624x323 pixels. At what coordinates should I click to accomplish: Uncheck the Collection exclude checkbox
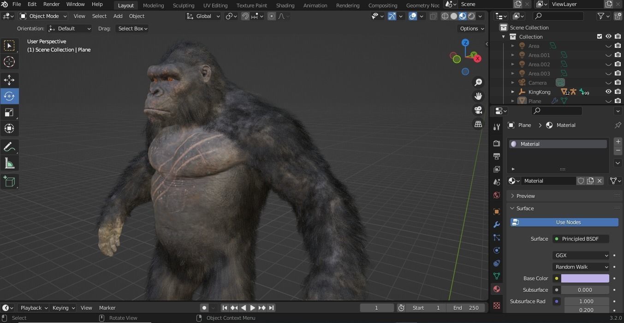click(x=600, y=36)
